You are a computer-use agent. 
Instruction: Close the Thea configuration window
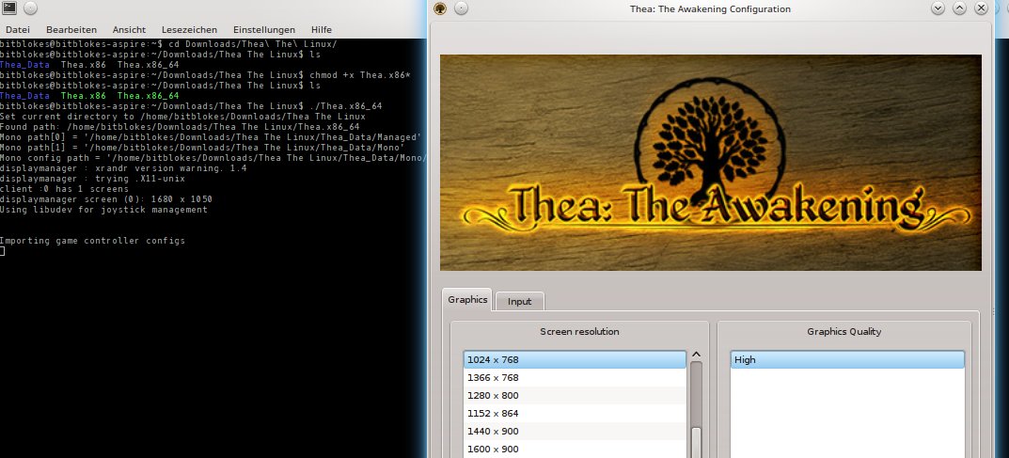(x=982, y=8)
